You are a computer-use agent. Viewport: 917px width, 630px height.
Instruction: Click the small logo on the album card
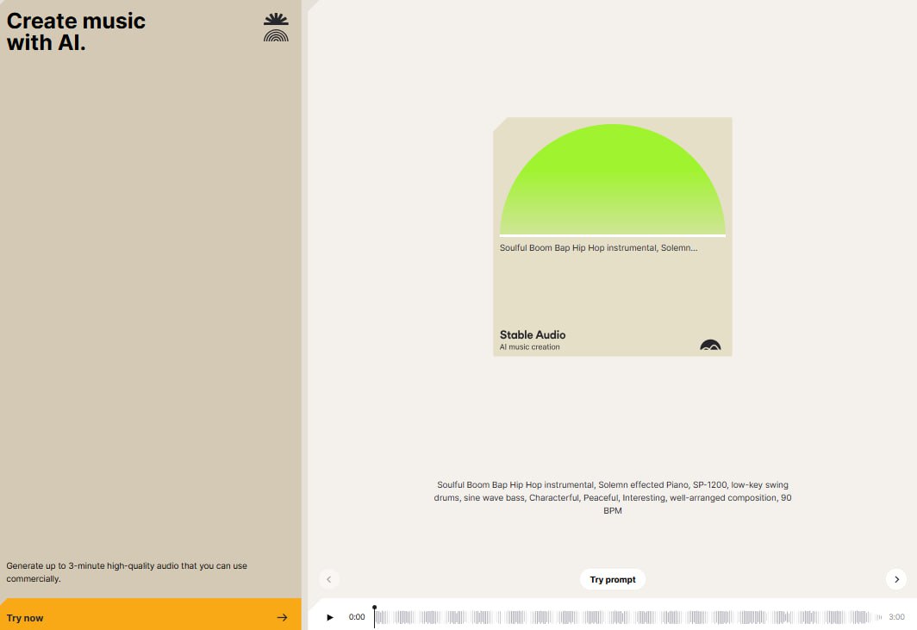pyautogui.click(x=710, y=345)
